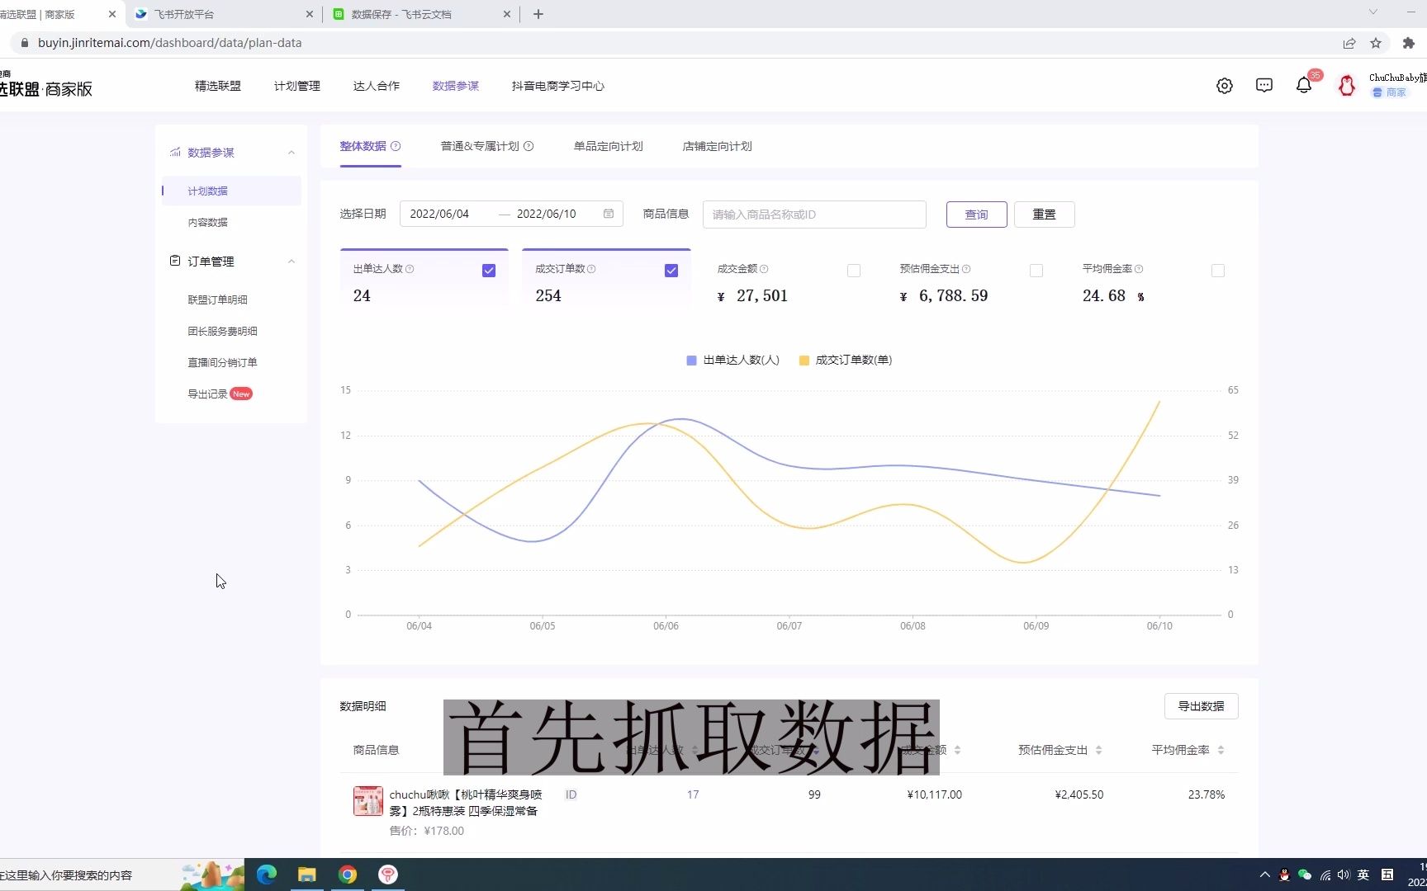1427x891 pixels.
Task: Click the penguin user avatar
Action: [x=1347, y=86]
